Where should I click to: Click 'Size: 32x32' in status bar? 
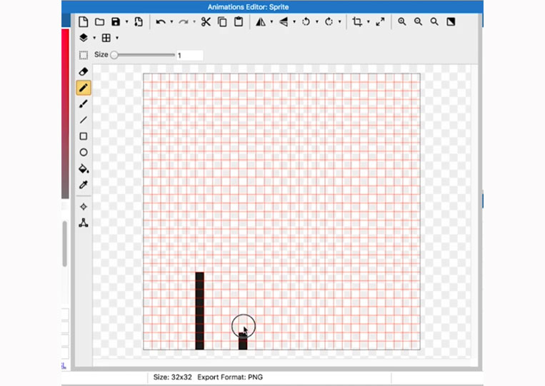[172, 377]
